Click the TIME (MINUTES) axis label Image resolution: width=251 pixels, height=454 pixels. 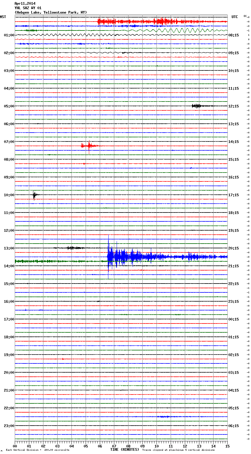point(125,450)
